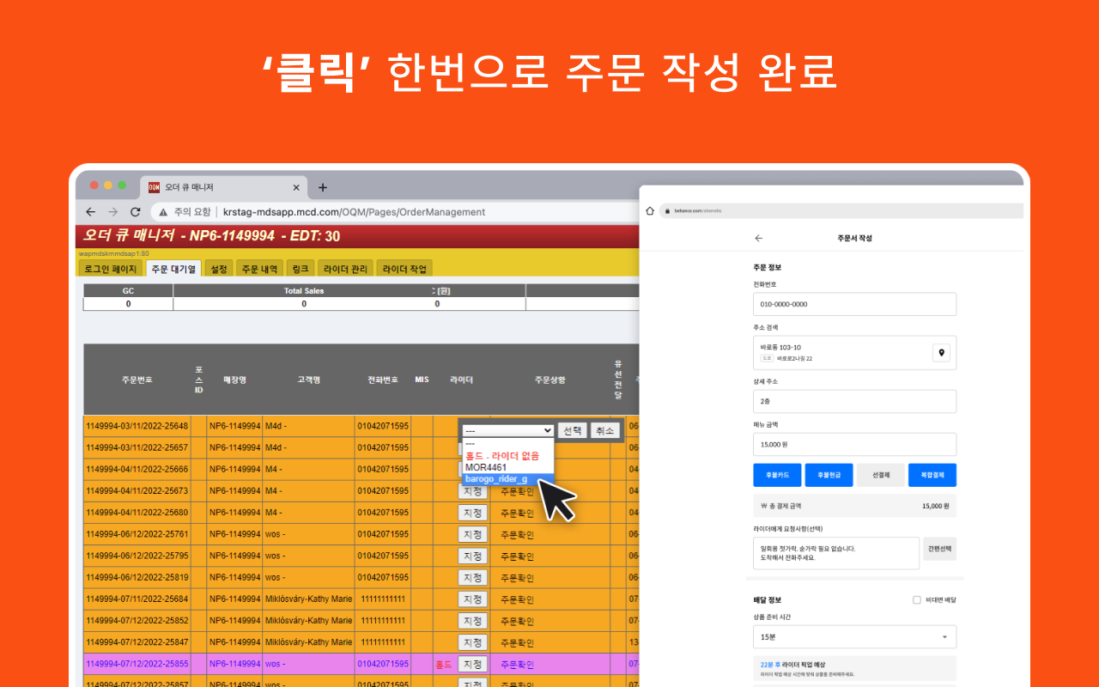Click the 취소 button next to rider dropdown
Image resolution: width=1099 pixels, height=687 pixels.
pyautogui.click(x=605, y=430)
